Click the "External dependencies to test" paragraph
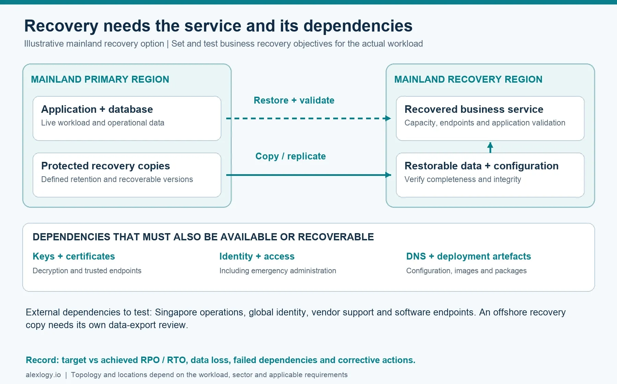617x384 pixels. coord(296,319)
